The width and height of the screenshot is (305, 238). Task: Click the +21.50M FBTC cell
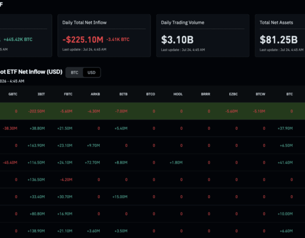click(x=65, y=129)
